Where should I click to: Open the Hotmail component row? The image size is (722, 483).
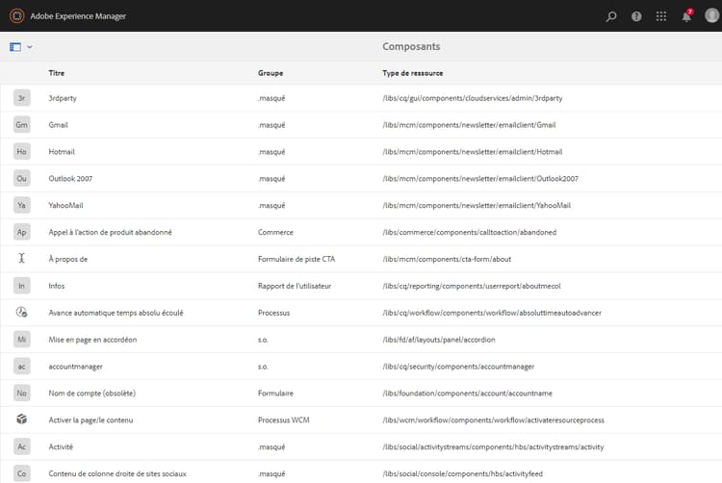coord(62,152)
